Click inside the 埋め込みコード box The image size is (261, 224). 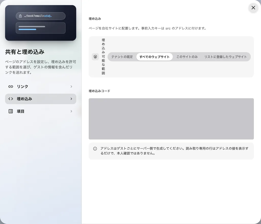[x=171, y=119]
